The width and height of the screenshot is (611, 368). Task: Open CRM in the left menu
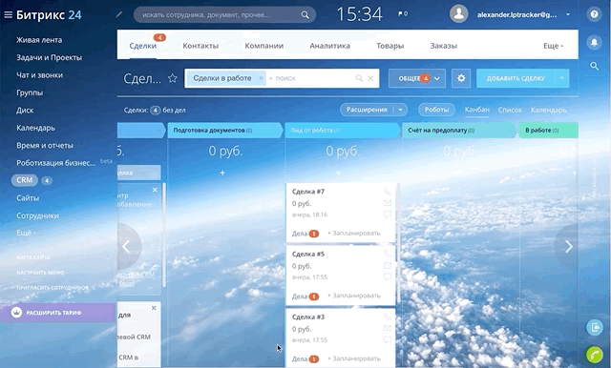point(25,180)
